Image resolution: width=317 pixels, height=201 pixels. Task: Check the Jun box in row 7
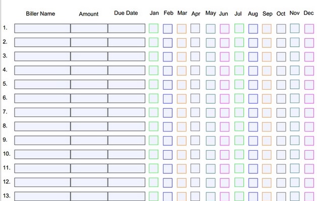225,113
